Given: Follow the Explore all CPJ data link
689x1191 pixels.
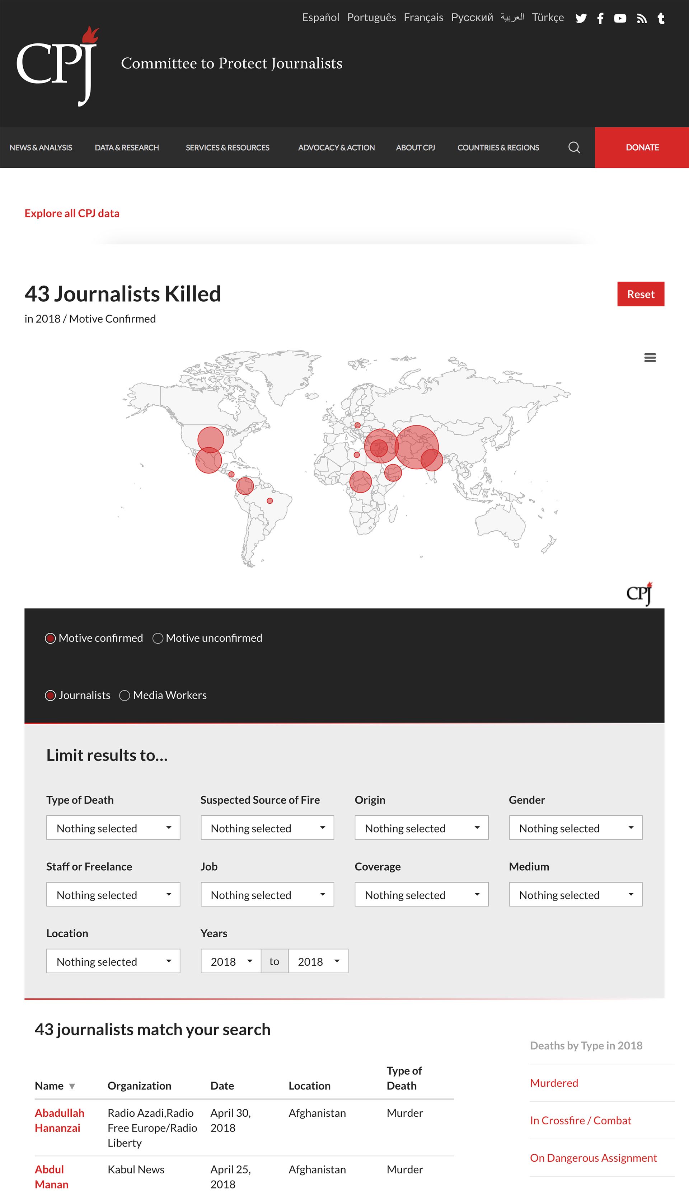Looking at the screenshot, I should click(72, 213).
